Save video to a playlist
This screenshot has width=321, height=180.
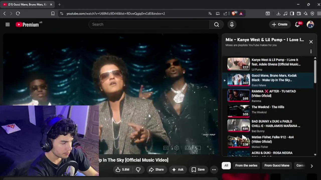[x=198, y=169]
